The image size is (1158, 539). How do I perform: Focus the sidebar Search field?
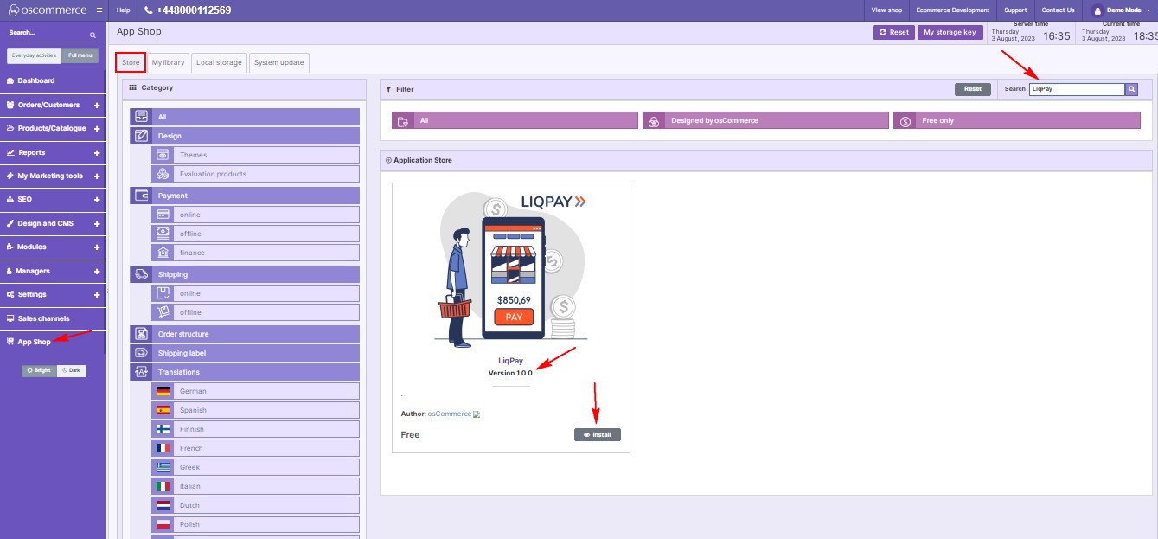48,35
